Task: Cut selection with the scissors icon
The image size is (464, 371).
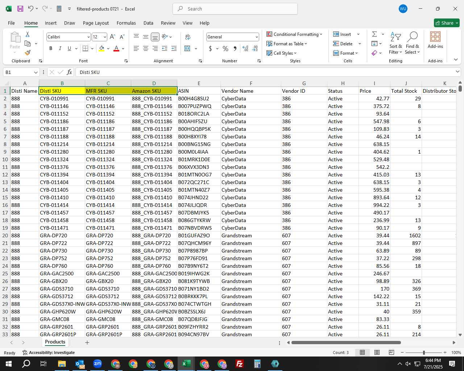Action: click(28, 34)
